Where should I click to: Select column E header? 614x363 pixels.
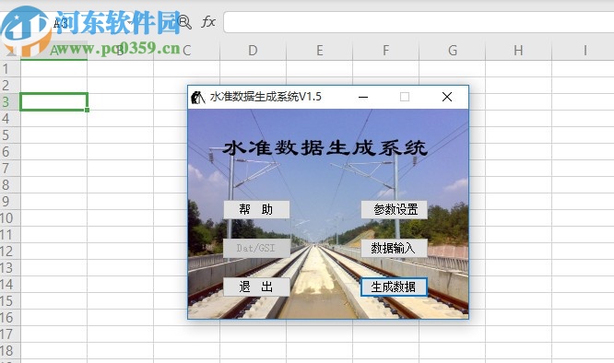(320, 51)
